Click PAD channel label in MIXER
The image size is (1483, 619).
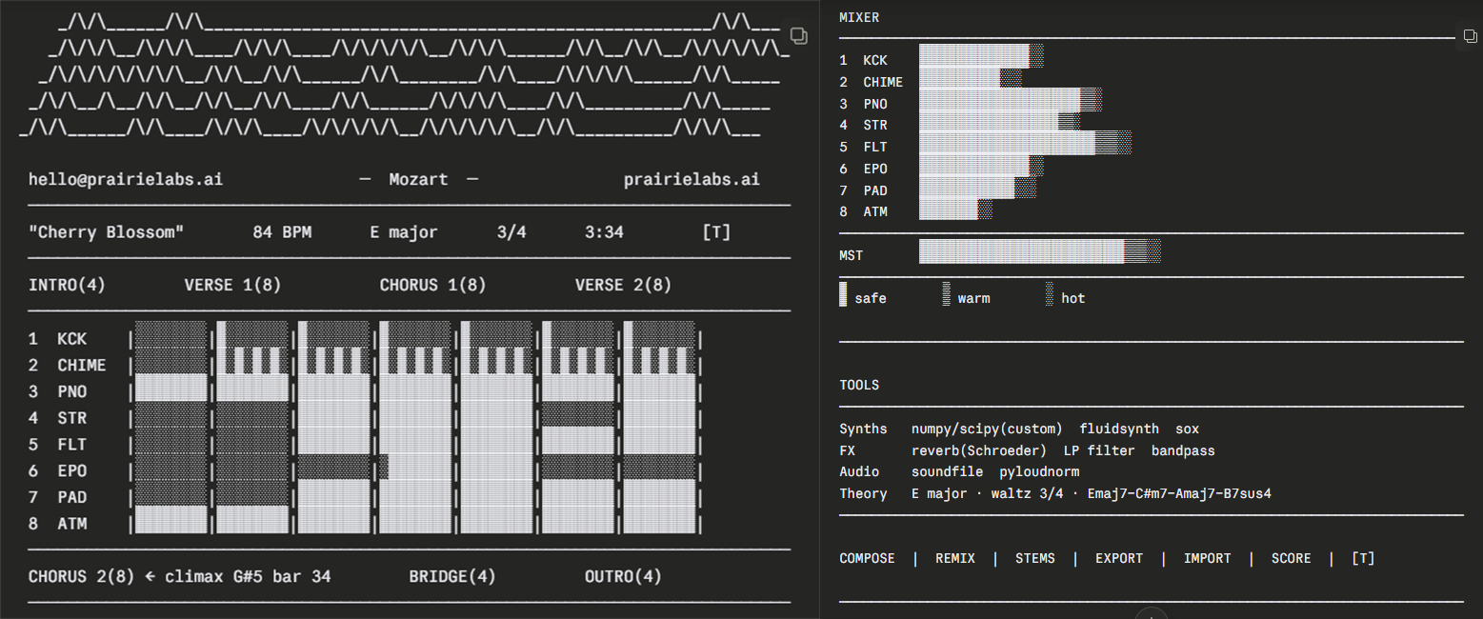click(875, 190)
